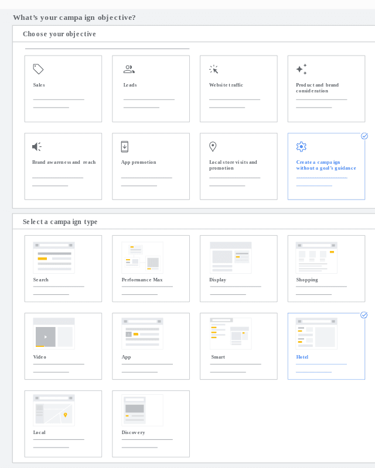Select the Local campaign map thumbnail
Image resolution: width=375 pixels, height=468 pixels.
[x=54, y=409]
